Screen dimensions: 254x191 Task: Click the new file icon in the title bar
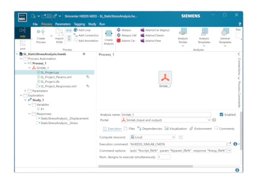(x=33, y=16)
